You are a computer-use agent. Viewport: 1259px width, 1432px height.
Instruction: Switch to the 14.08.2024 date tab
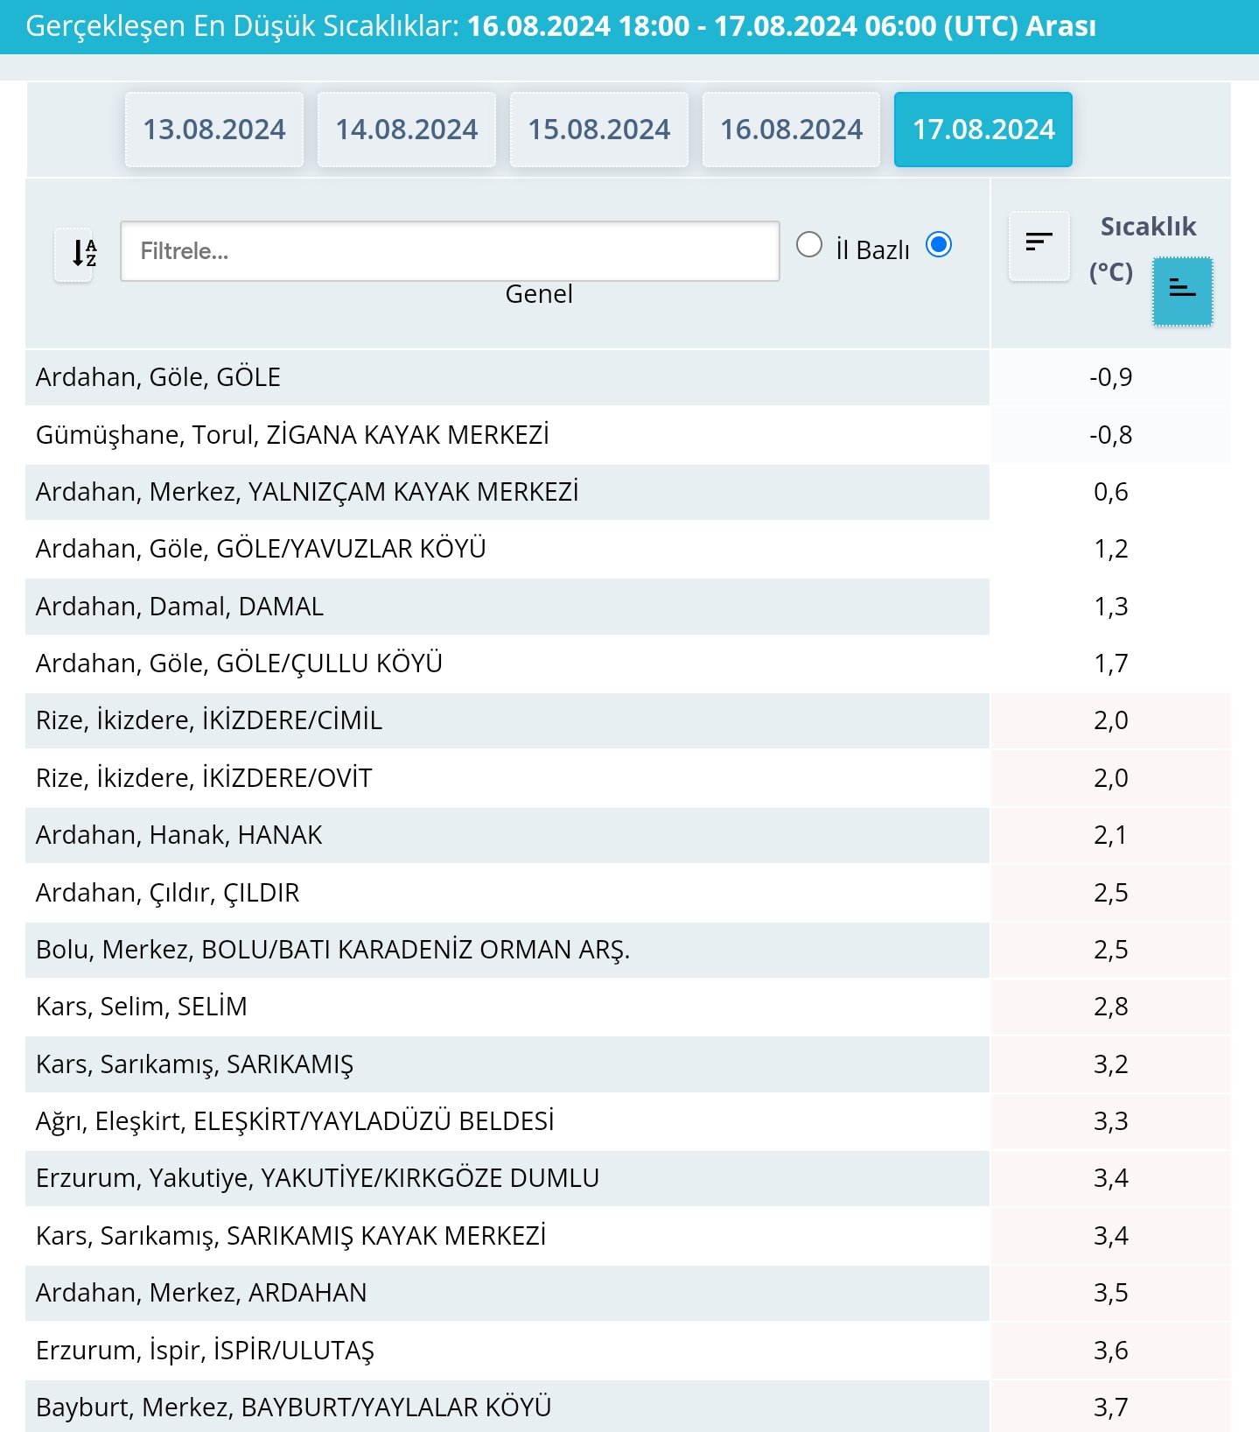click(x=407, y=130)
